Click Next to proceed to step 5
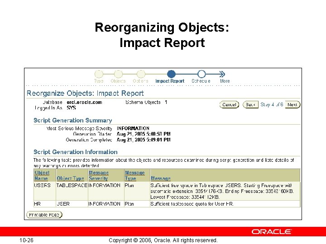 (x=292, y=104)
